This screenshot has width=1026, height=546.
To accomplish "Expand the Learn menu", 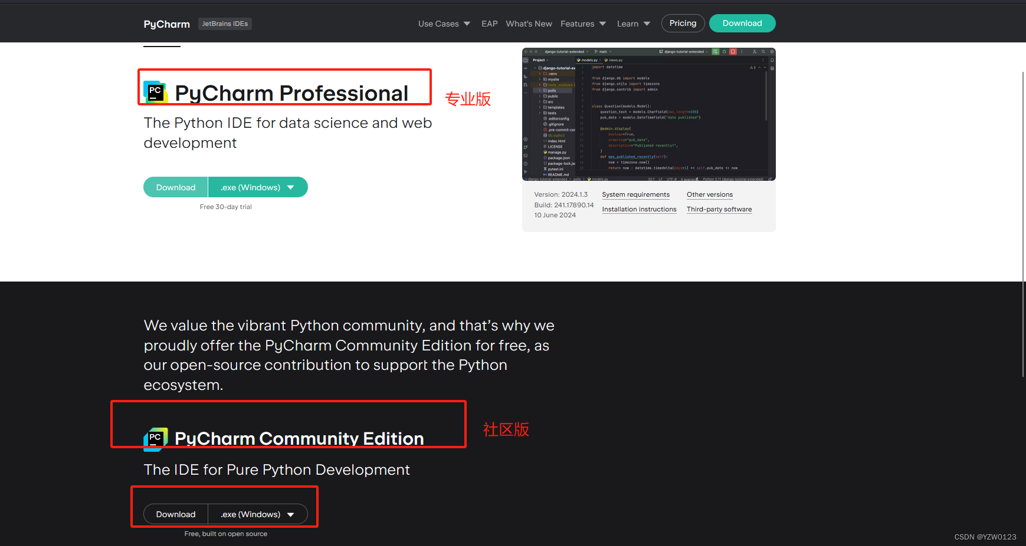I will click(633, 24).
